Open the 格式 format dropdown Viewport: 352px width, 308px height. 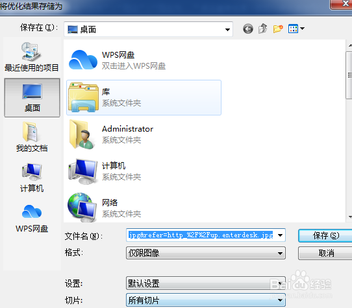pyautogui.click(x=206, y=253)
